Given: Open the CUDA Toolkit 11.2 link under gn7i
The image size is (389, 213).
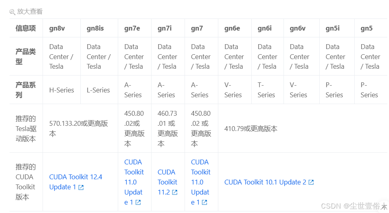Looking at the screenshot, I should click(x=167, y=182).
